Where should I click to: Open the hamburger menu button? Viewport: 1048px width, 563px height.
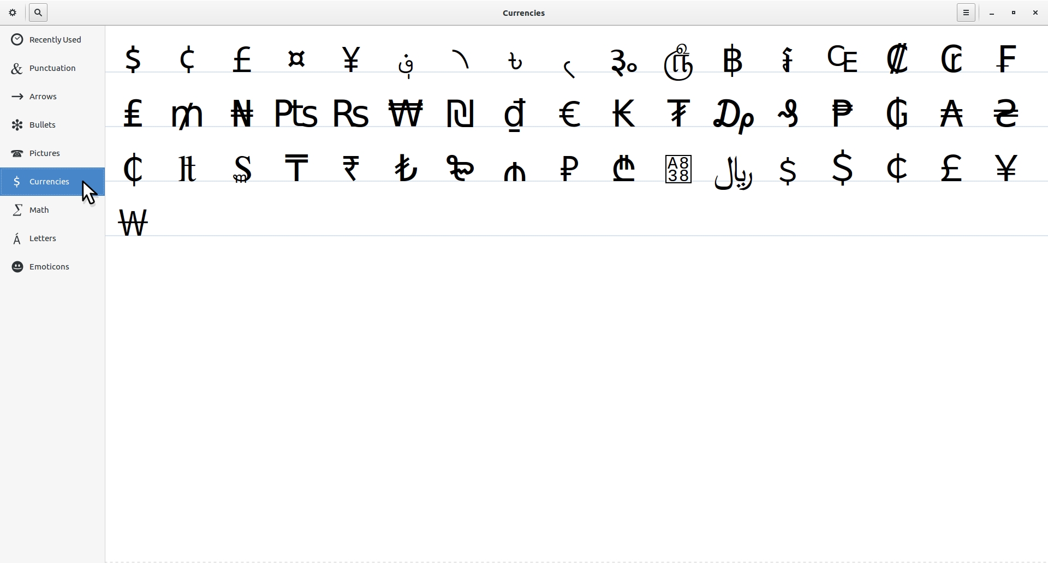click(966, 13)
